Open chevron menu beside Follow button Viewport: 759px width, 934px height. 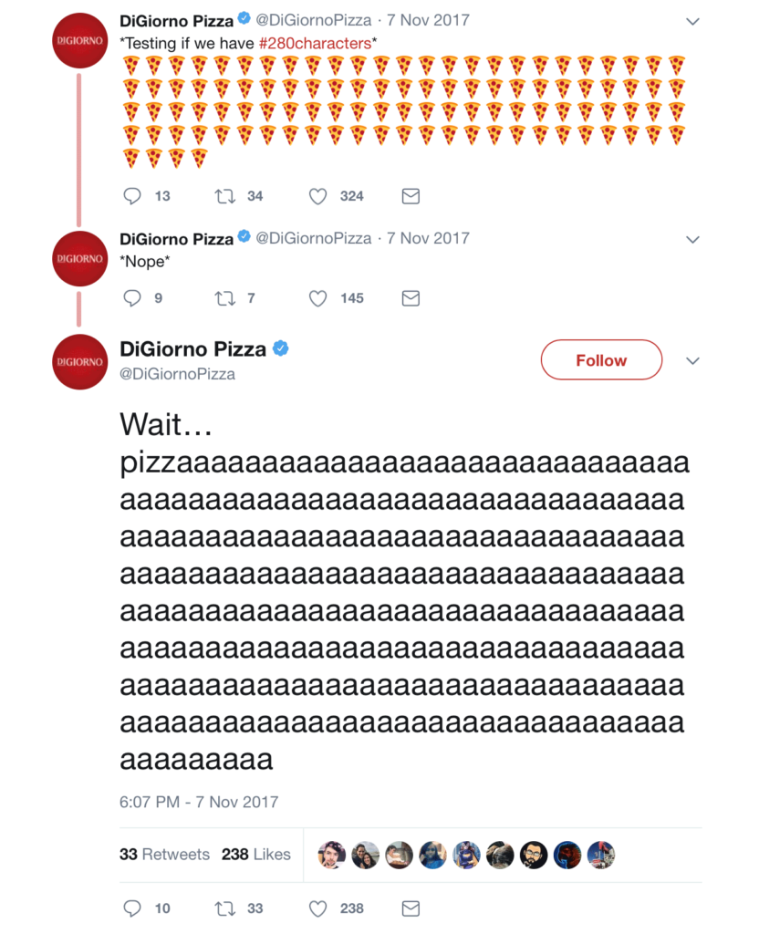(693, 360)
